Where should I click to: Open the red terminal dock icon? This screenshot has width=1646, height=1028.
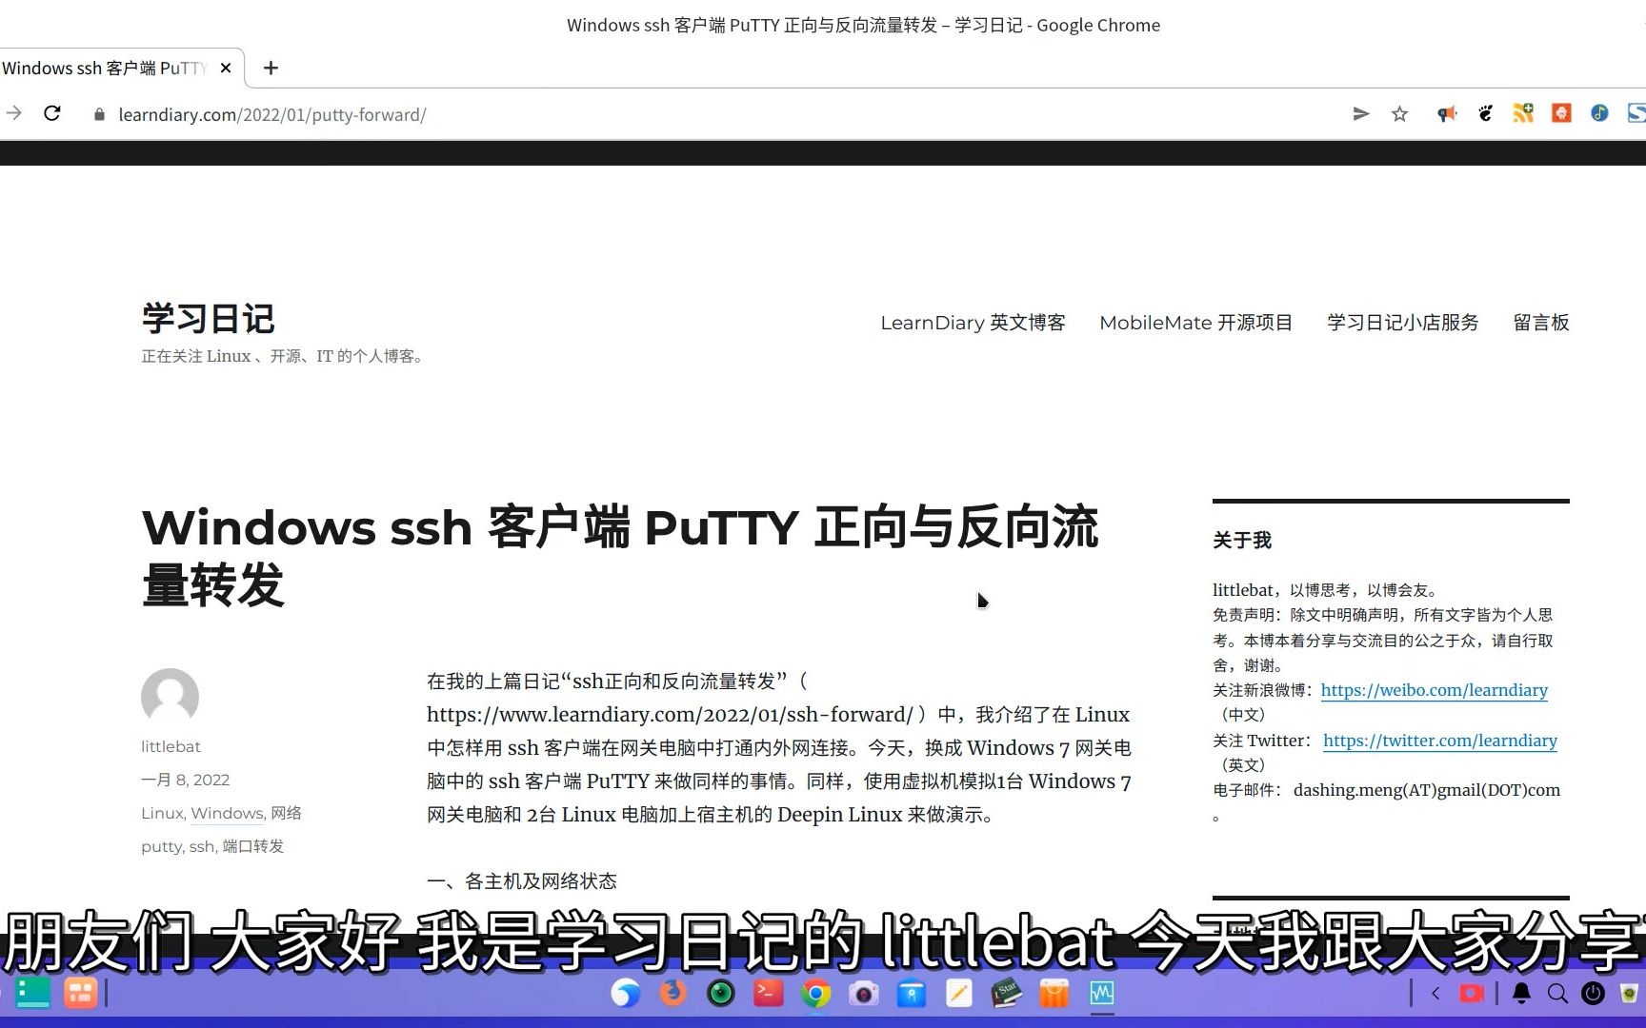coord(768,993)
